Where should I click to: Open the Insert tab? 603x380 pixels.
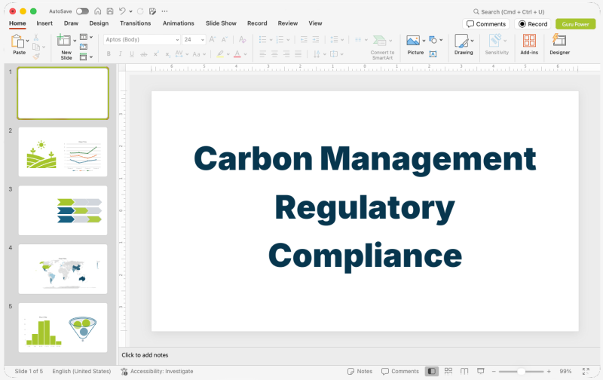pos(44,23)
